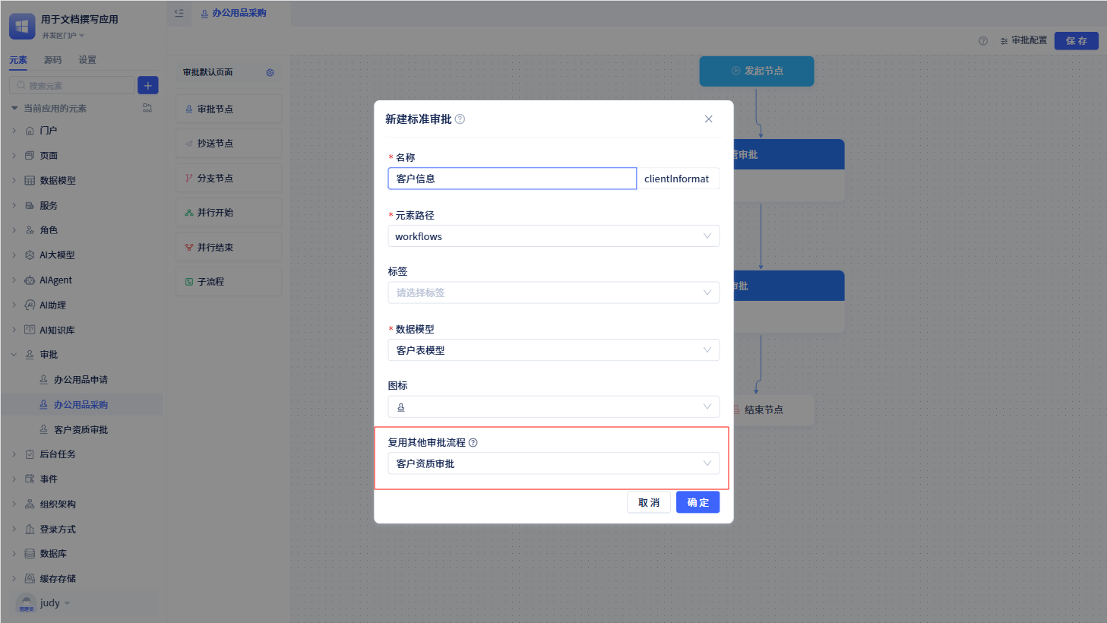Click the add element plus button
This screenshot has height=623, width=1107.
click(x=148, y=85)
